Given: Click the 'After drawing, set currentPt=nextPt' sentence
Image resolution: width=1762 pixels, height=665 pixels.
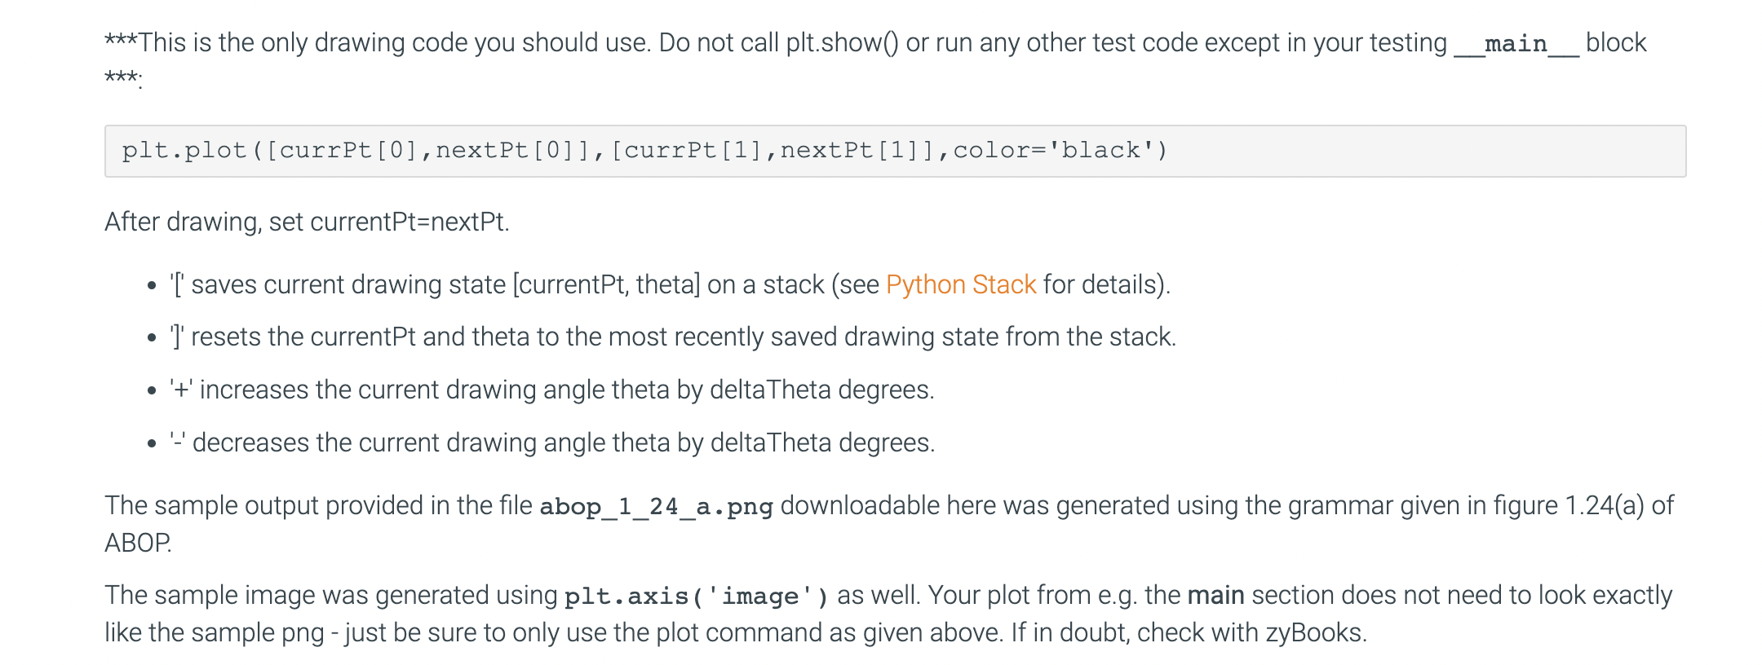Looking at the screenshot, I should tap(307, 222).
